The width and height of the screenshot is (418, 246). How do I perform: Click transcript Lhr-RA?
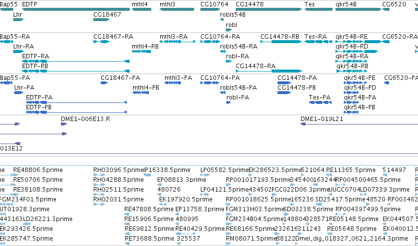(x=18, y=51)
